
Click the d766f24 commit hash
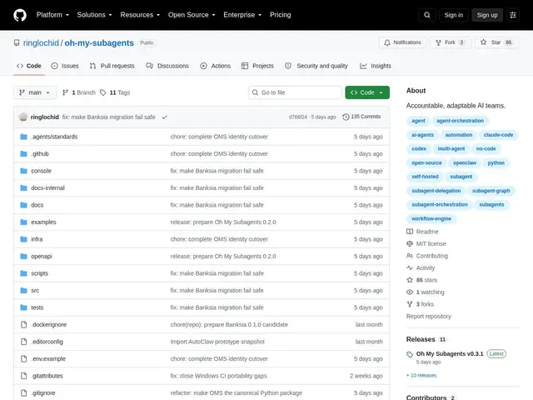[298, 117]
